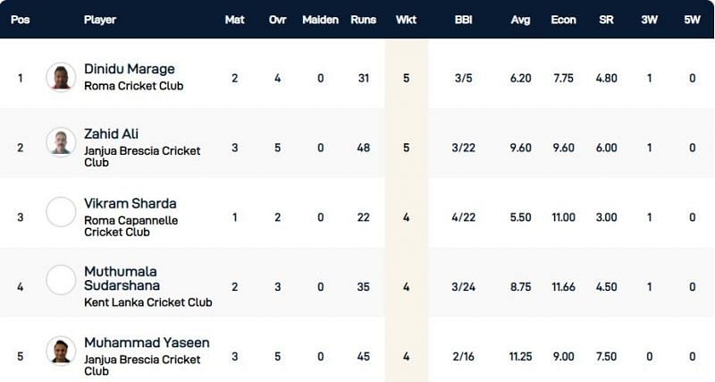Screen dimensions: 715x382
Task: Sort by SR column header
Action: pos(607,20)
